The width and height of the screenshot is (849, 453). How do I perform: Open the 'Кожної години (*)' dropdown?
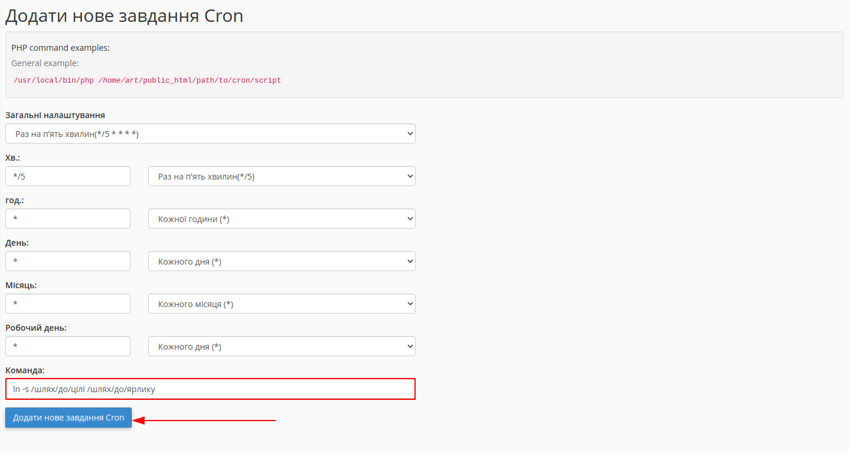[x=282, y=219]
